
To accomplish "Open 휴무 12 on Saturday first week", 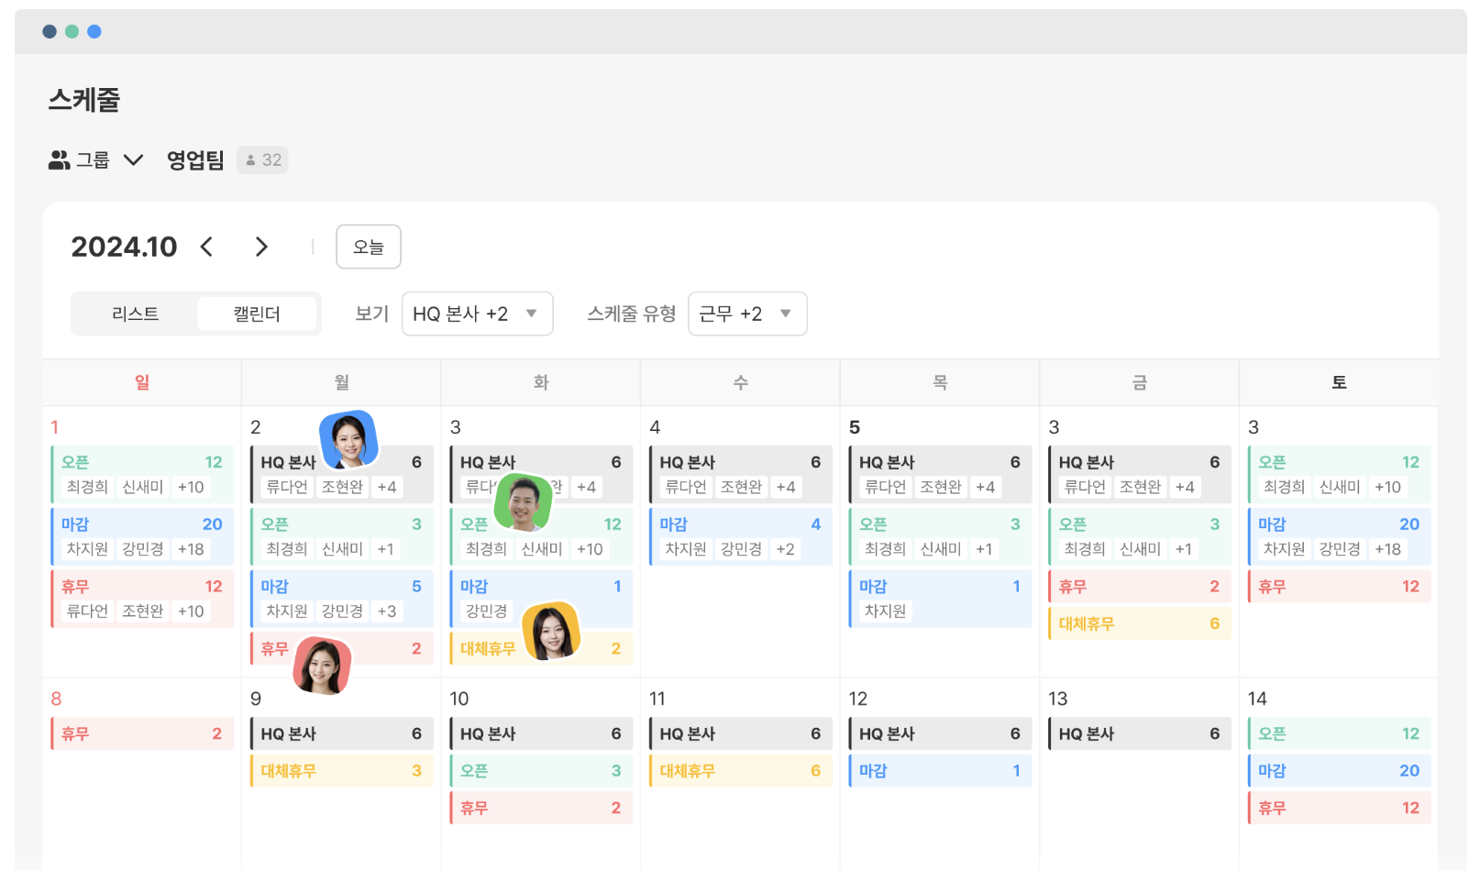I will [1339, 587].
